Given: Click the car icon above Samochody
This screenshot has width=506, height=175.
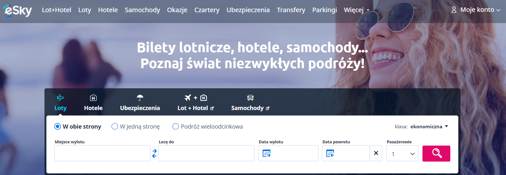Looking at the screenshot, I should 250,98.
